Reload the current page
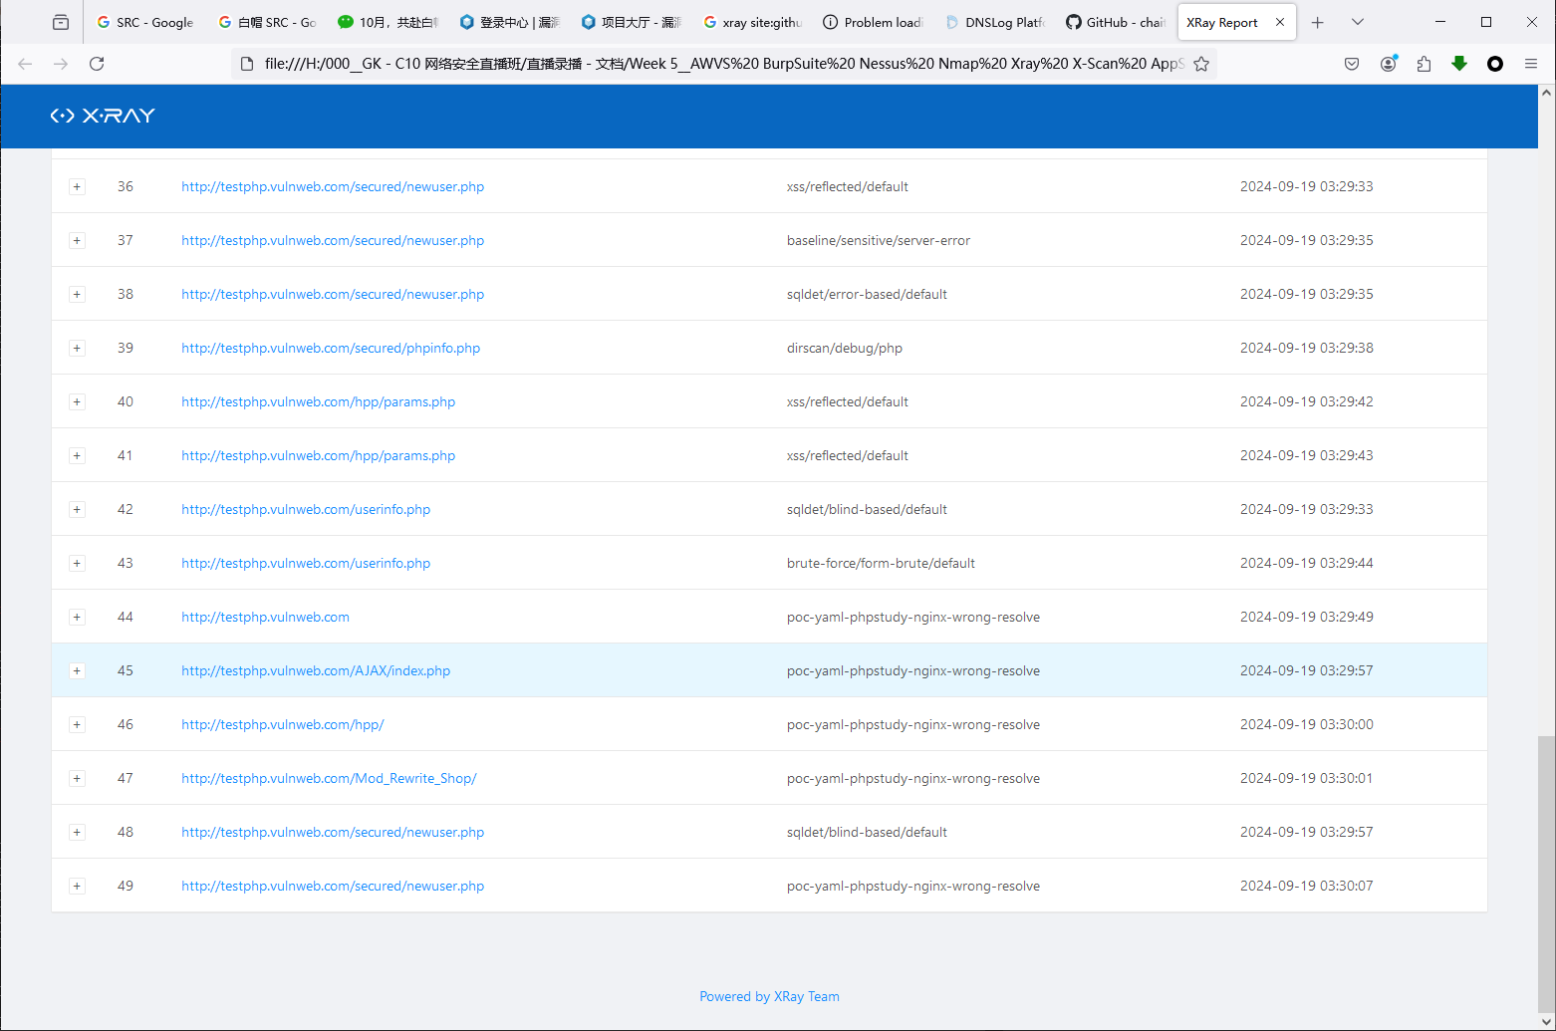 pos(97,64)
